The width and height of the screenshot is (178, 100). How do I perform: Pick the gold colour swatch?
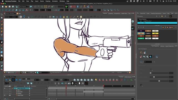155,33
